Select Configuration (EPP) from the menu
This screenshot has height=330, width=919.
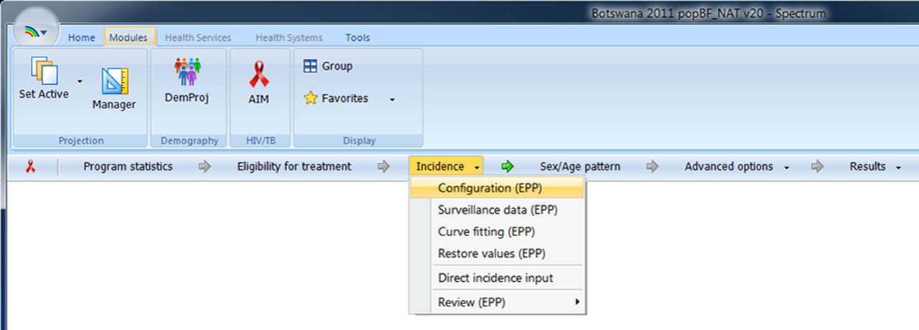(x=498, y=189)
